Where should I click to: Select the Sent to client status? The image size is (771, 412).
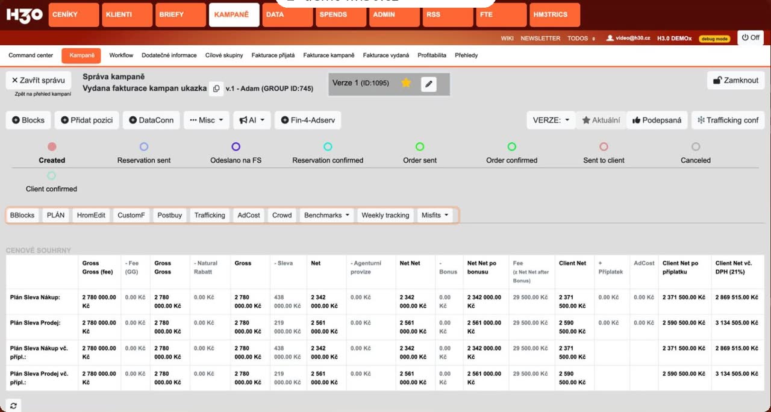click(x=604, y=146)
